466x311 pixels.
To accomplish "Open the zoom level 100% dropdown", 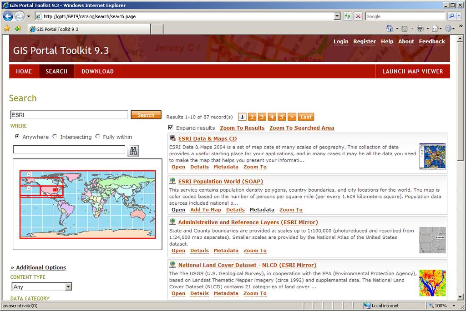I will (x=454, y=306).
